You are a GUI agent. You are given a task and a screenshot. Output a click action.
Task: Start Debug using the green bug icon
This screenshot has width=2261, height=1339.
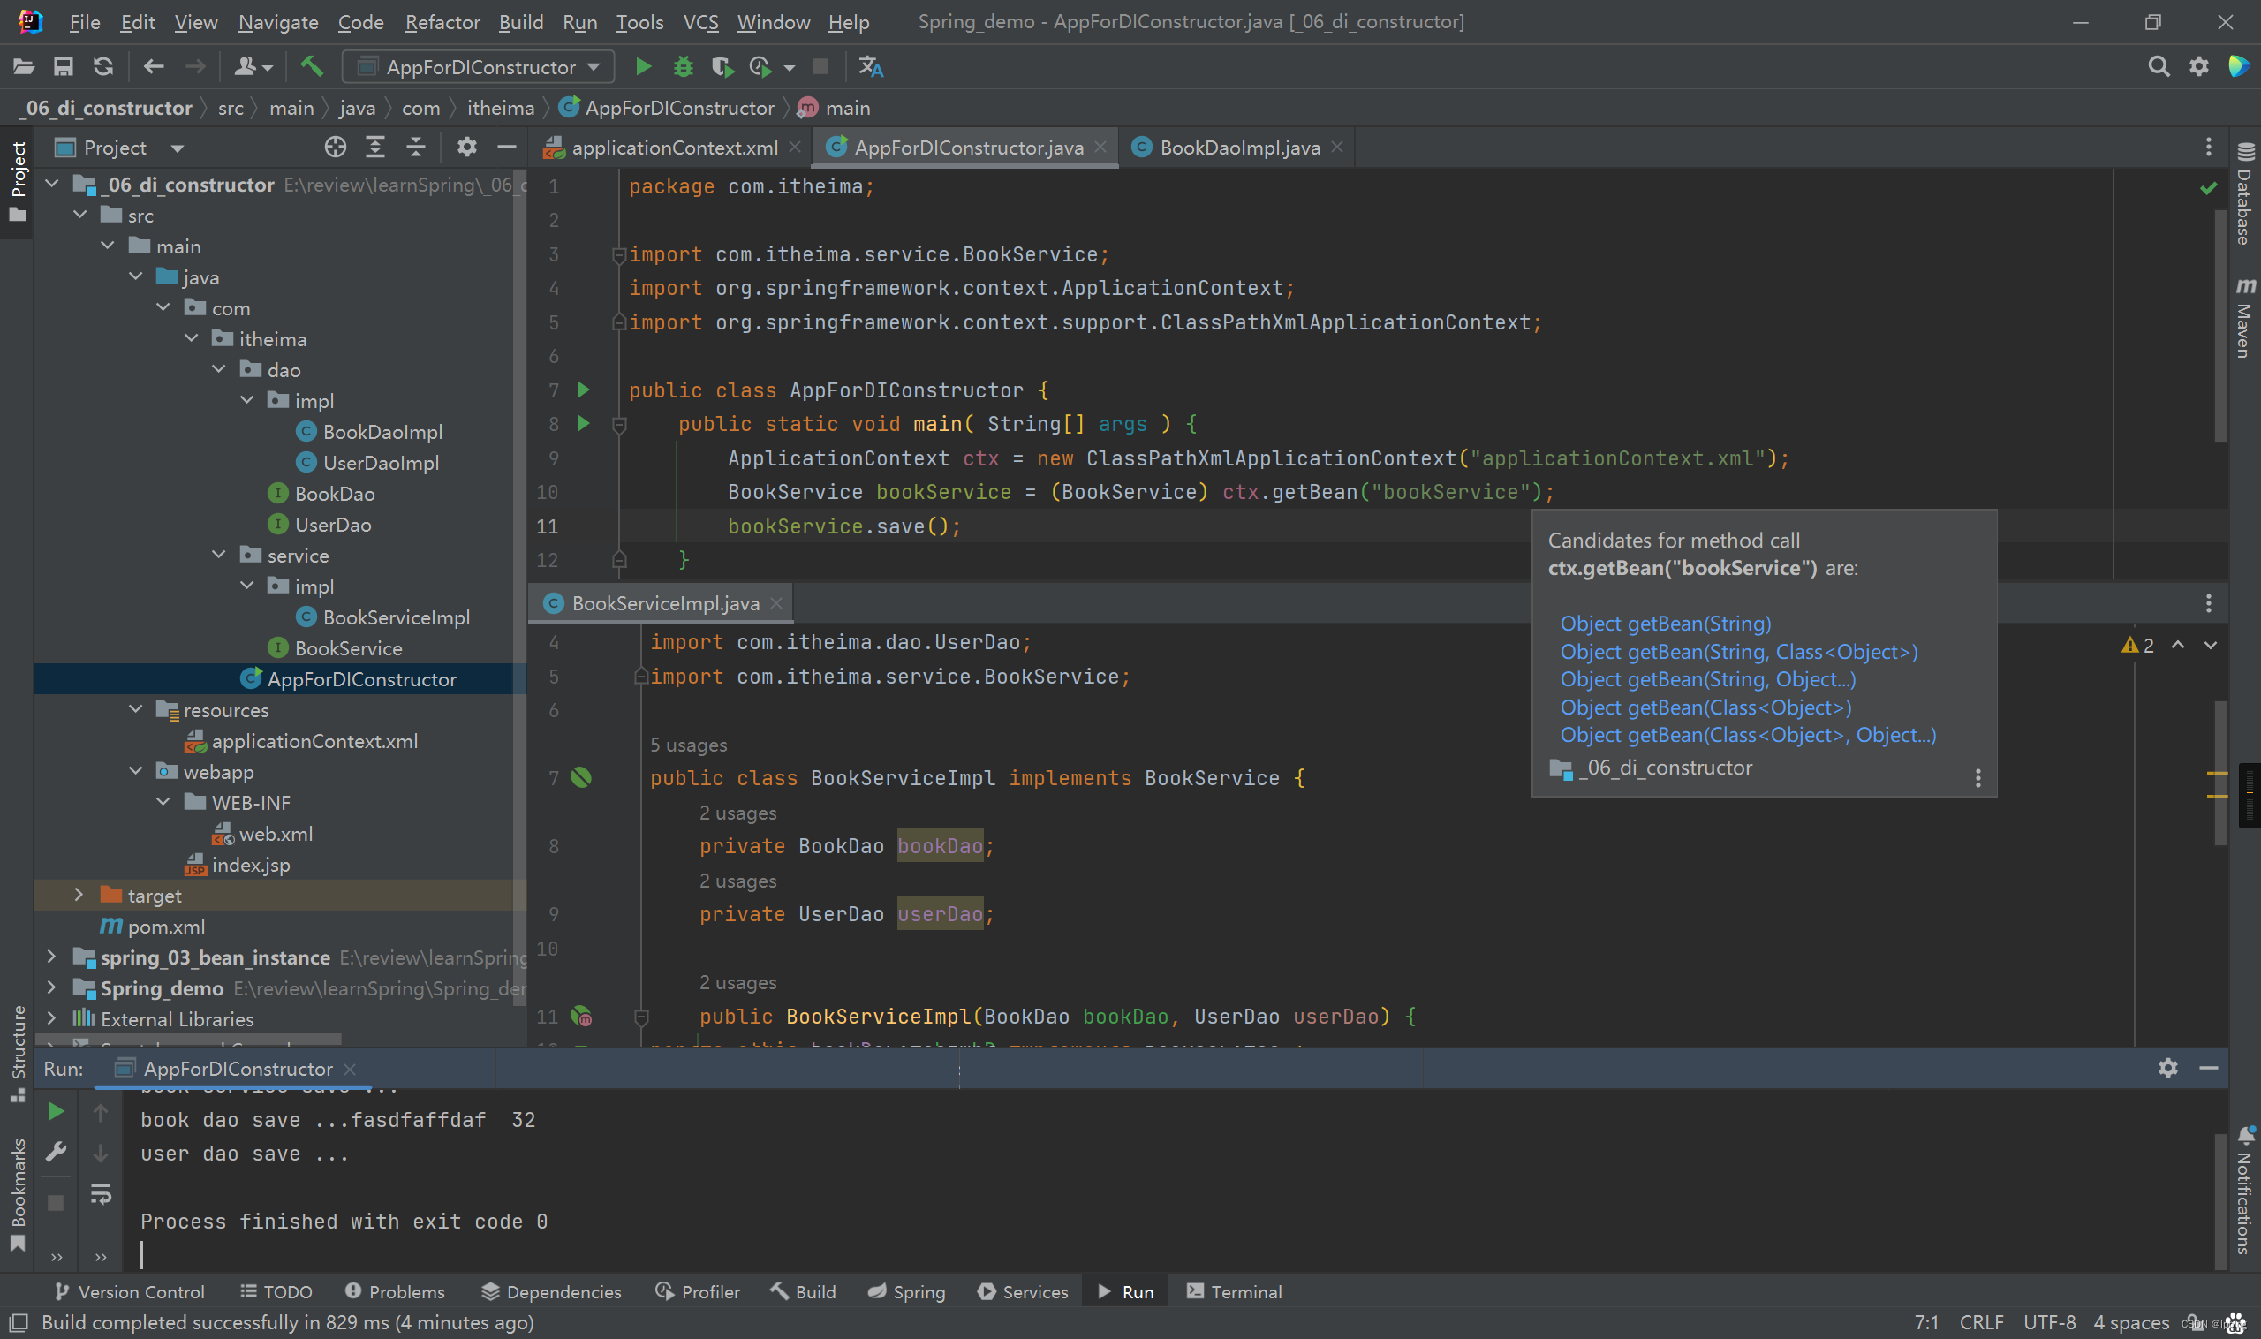(683, 67)
